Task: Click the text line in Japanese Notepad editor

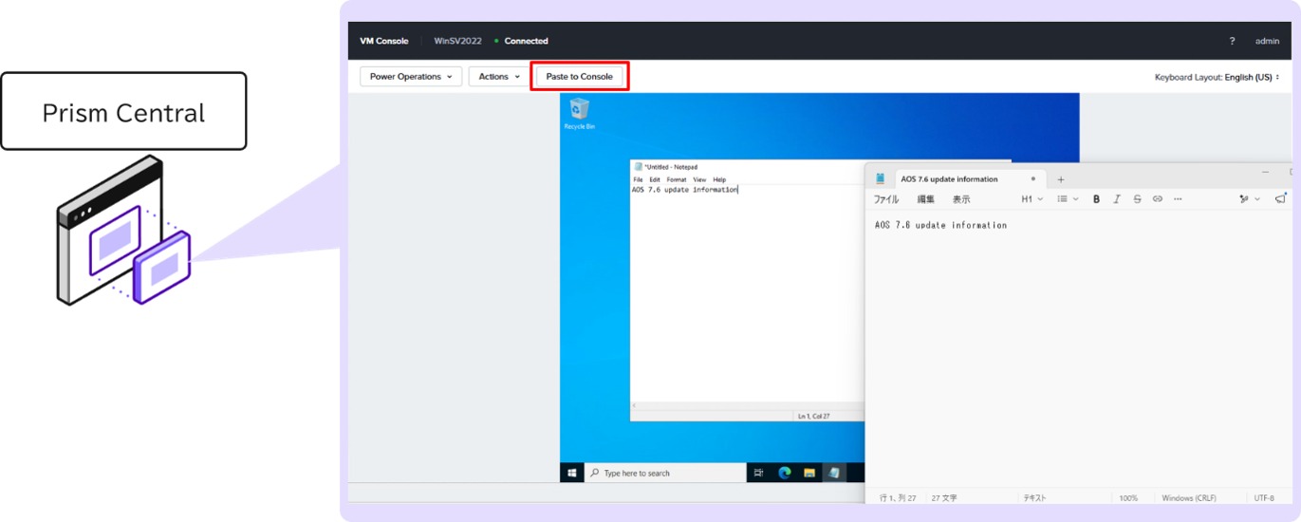Action: click(940, 225)
